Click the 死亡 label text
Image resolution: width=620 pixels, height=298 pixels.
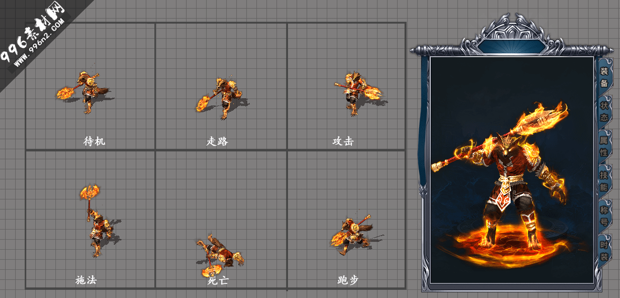217,281
